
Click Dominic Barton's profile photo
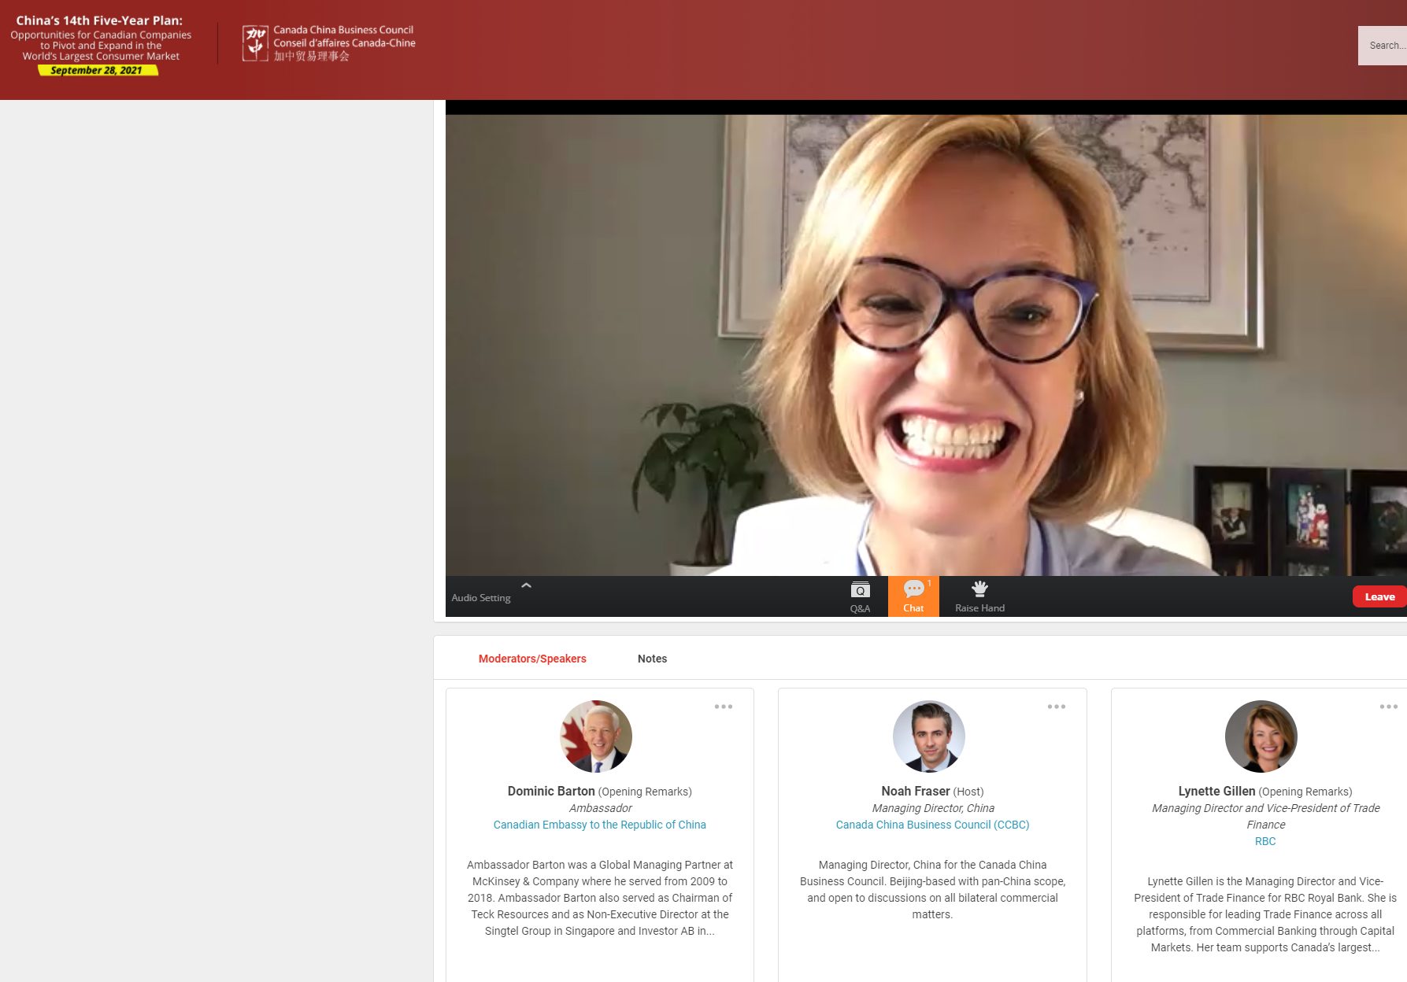click(x=596, y=736)
